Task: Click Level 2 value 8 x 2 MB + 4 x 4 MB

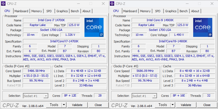Action: 195,81
